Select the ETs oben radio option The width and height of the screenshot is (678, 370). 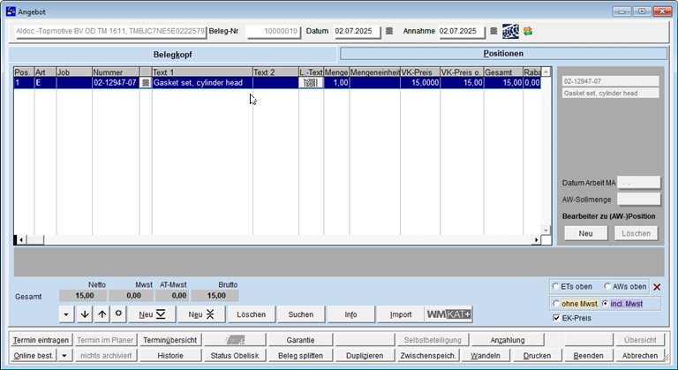[556, 286]
